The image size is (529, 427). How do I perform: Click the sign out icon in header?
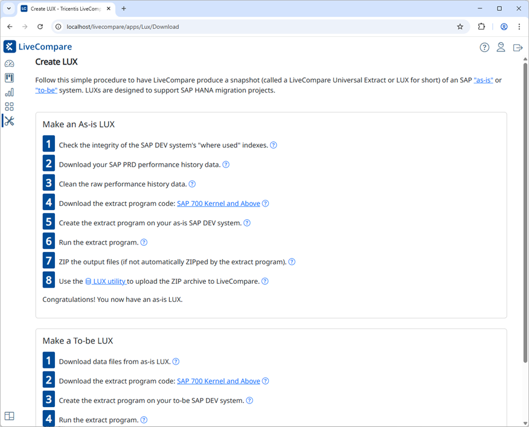tap(518, 48)
